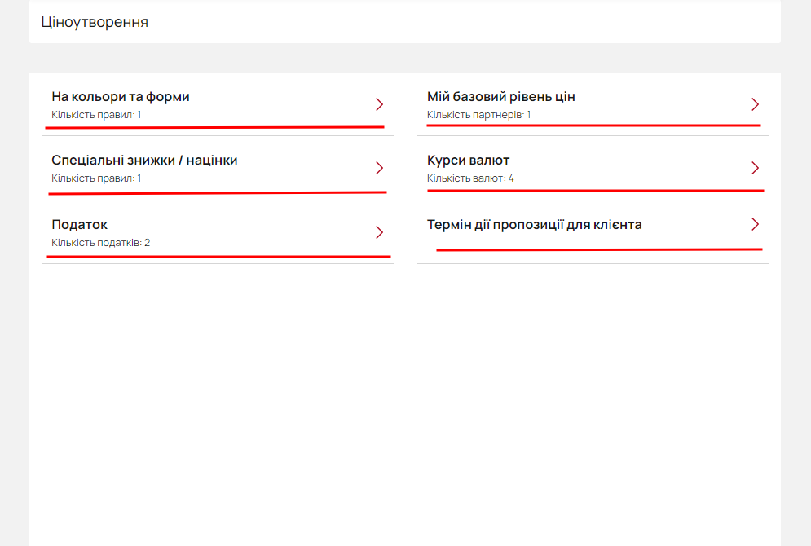Click the arrow icon in Податок row
811x546 pixels.
[380, 232]
